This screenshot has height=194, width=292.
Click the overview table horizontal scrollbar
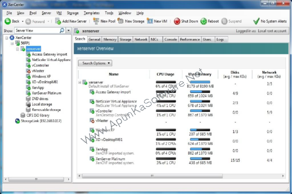[x=152, y=176]
